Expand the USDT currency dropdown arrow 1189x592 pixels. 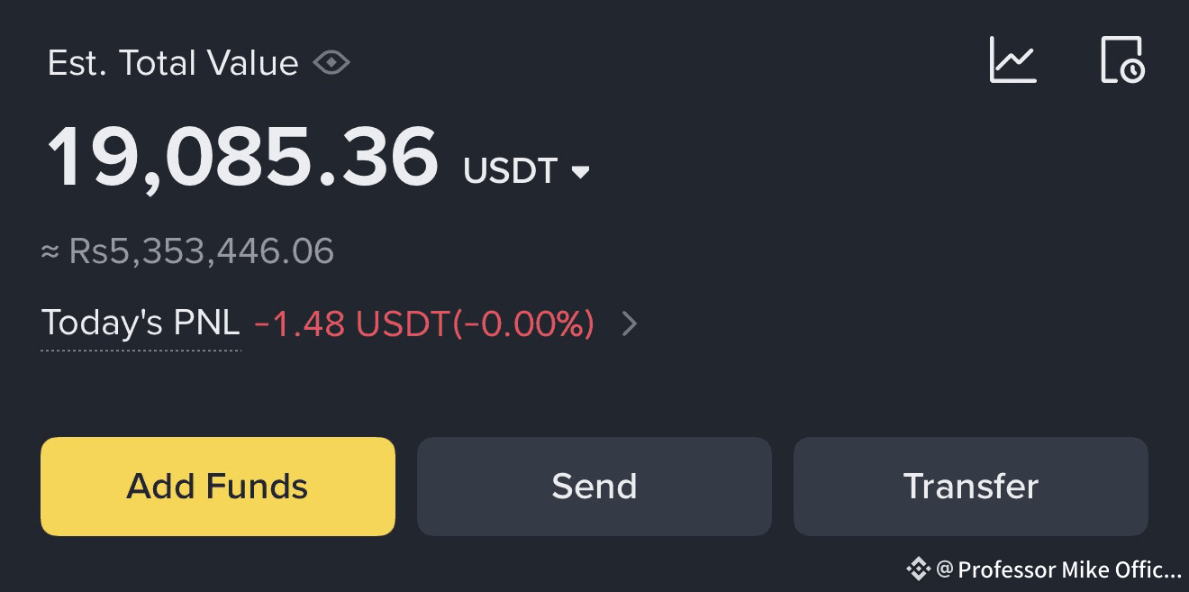coord(581,171)
